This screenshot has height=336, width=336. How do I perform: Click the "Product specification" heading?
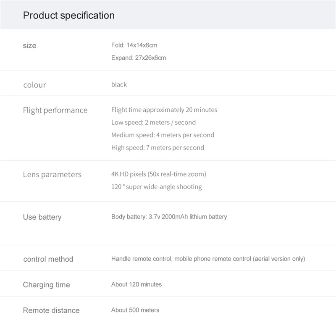68,16
